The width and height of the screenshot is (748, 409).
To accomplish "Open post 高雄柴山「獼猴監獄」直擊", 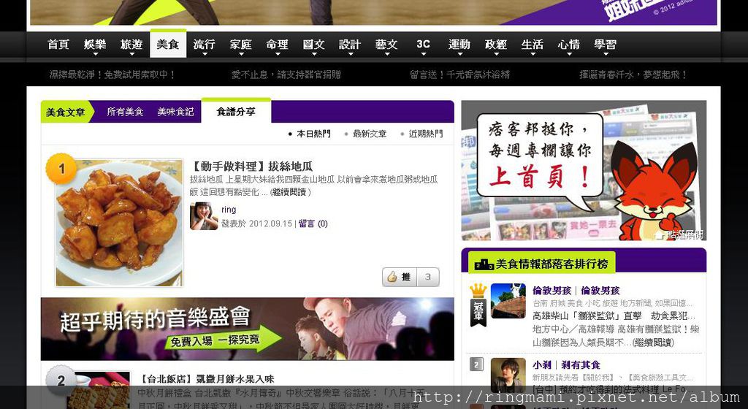I will pos(614,316).
